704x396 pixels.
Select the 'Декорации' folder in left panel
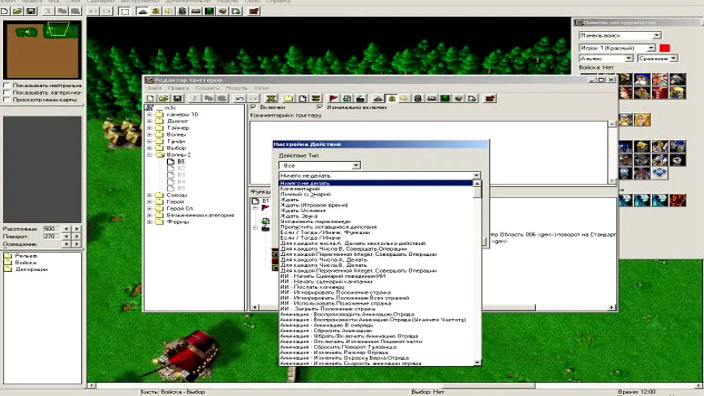(31, 269)
